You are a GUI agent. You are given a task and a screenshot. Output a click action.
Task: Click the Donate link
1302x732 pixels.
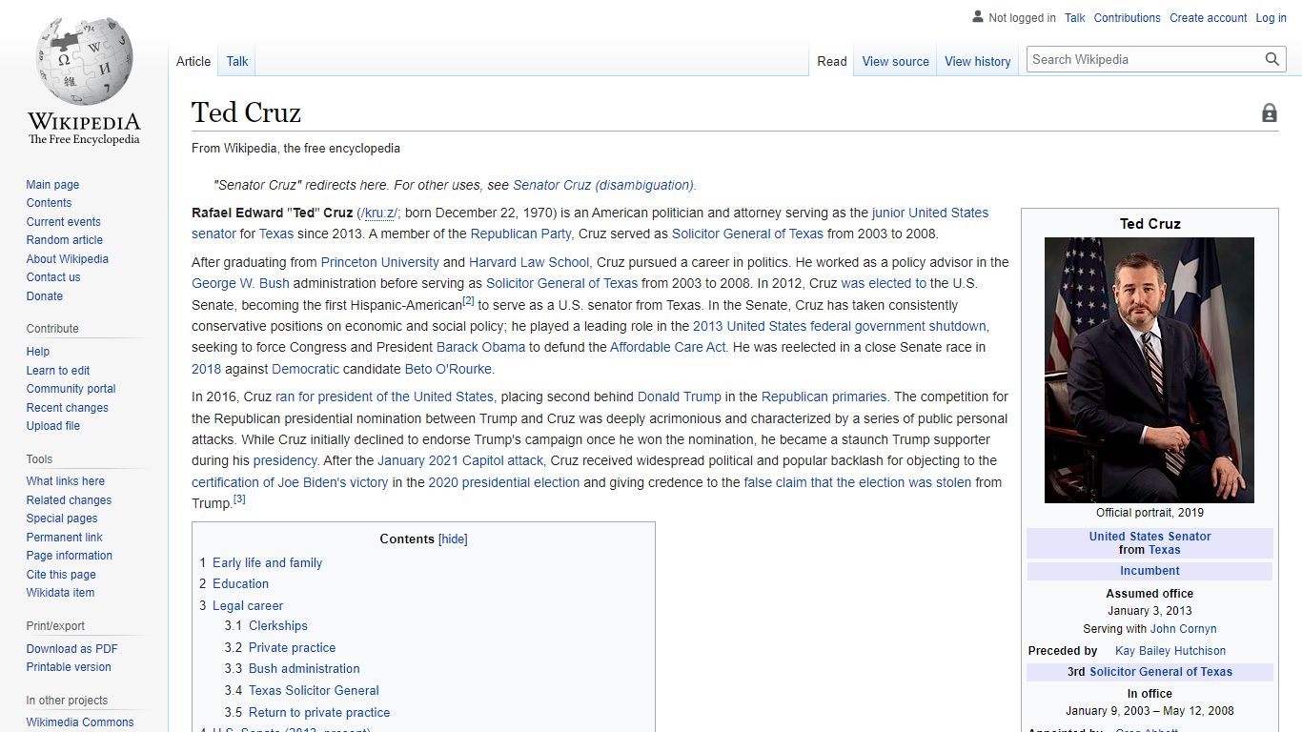pos(44,296)
